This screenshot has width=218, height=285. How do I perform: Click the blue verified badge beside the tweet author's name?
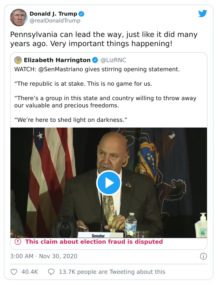point(82,14)
